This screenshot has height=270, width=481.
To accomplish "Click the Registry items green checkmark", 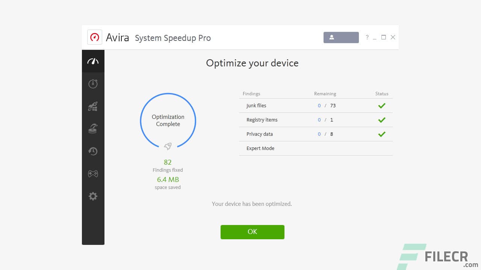I will tap(382, 120).
